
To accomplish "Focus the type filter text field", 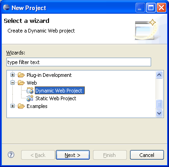I will [x=79, y=62].
